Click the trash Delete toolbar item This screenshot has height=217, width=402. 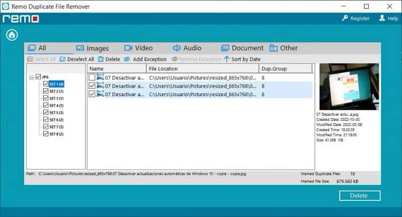tap(109, 59)
